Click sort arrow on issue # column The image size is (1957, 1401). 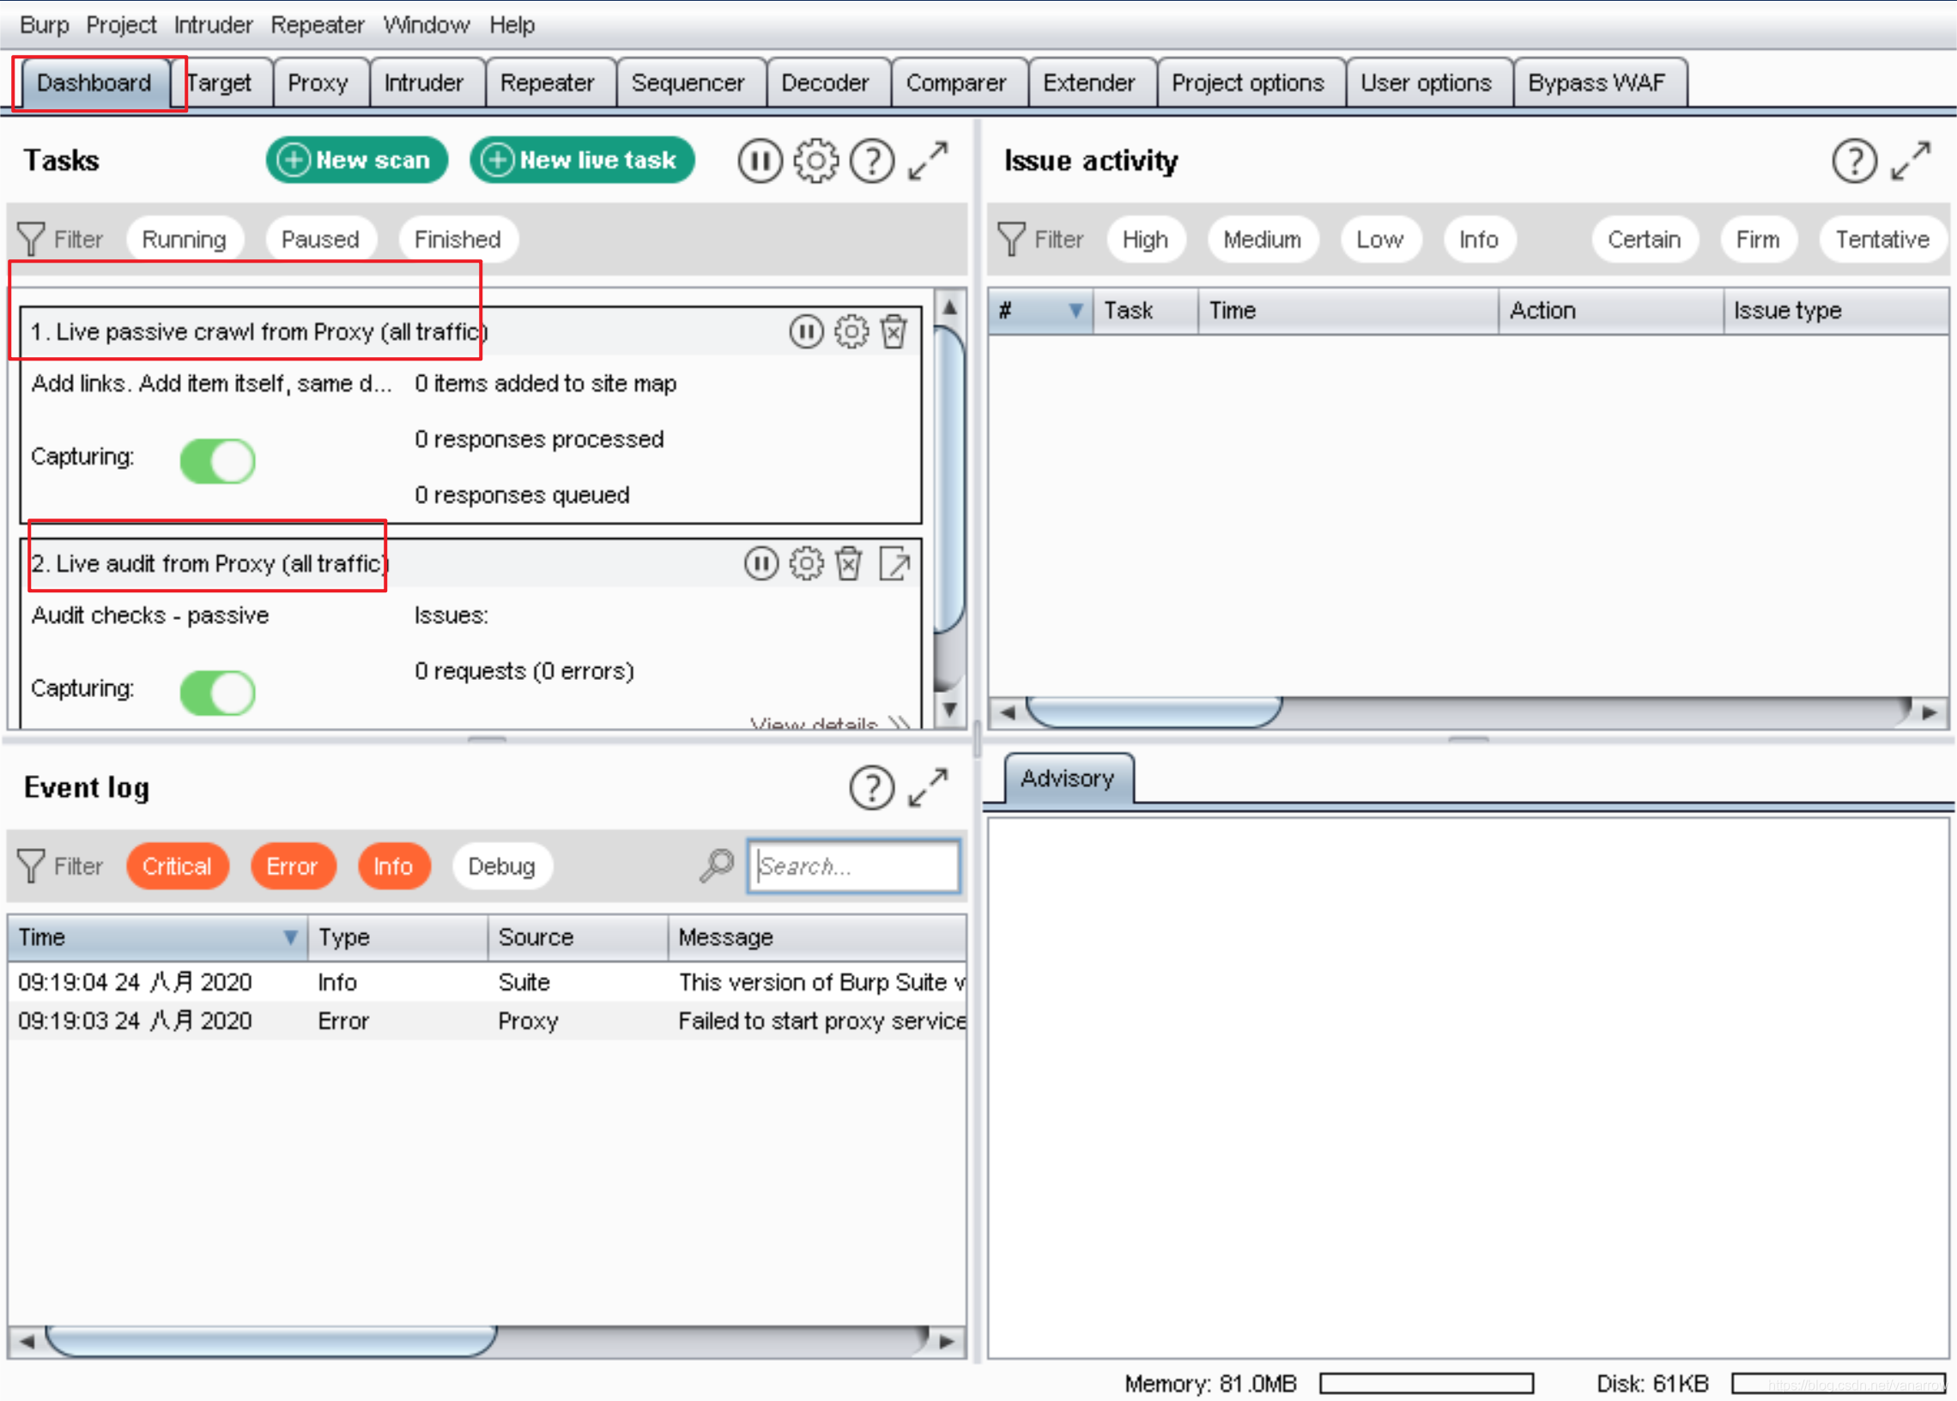[1075, 311]
